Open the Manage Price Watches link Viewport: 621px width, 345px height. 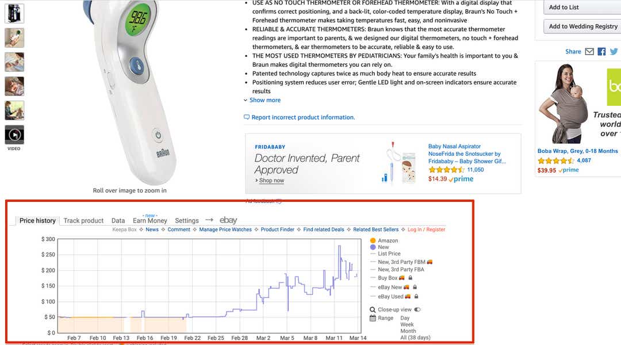(225, 229)
